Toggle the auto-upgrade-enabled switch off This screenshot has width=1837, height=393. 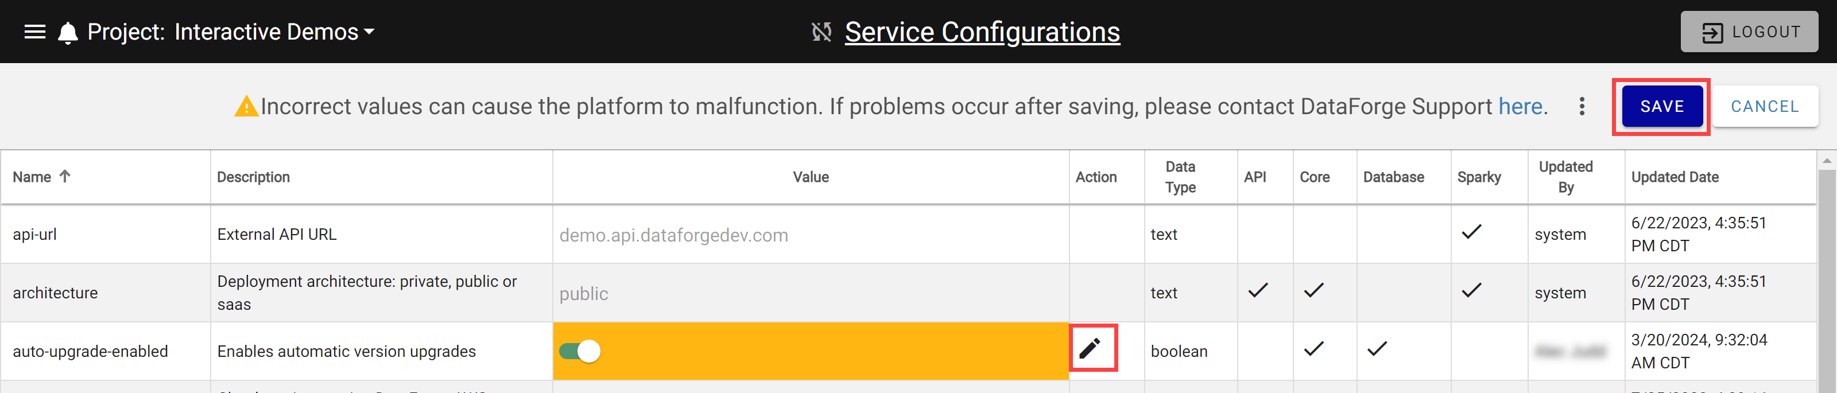pyautogui.click(x=580, y=351)
